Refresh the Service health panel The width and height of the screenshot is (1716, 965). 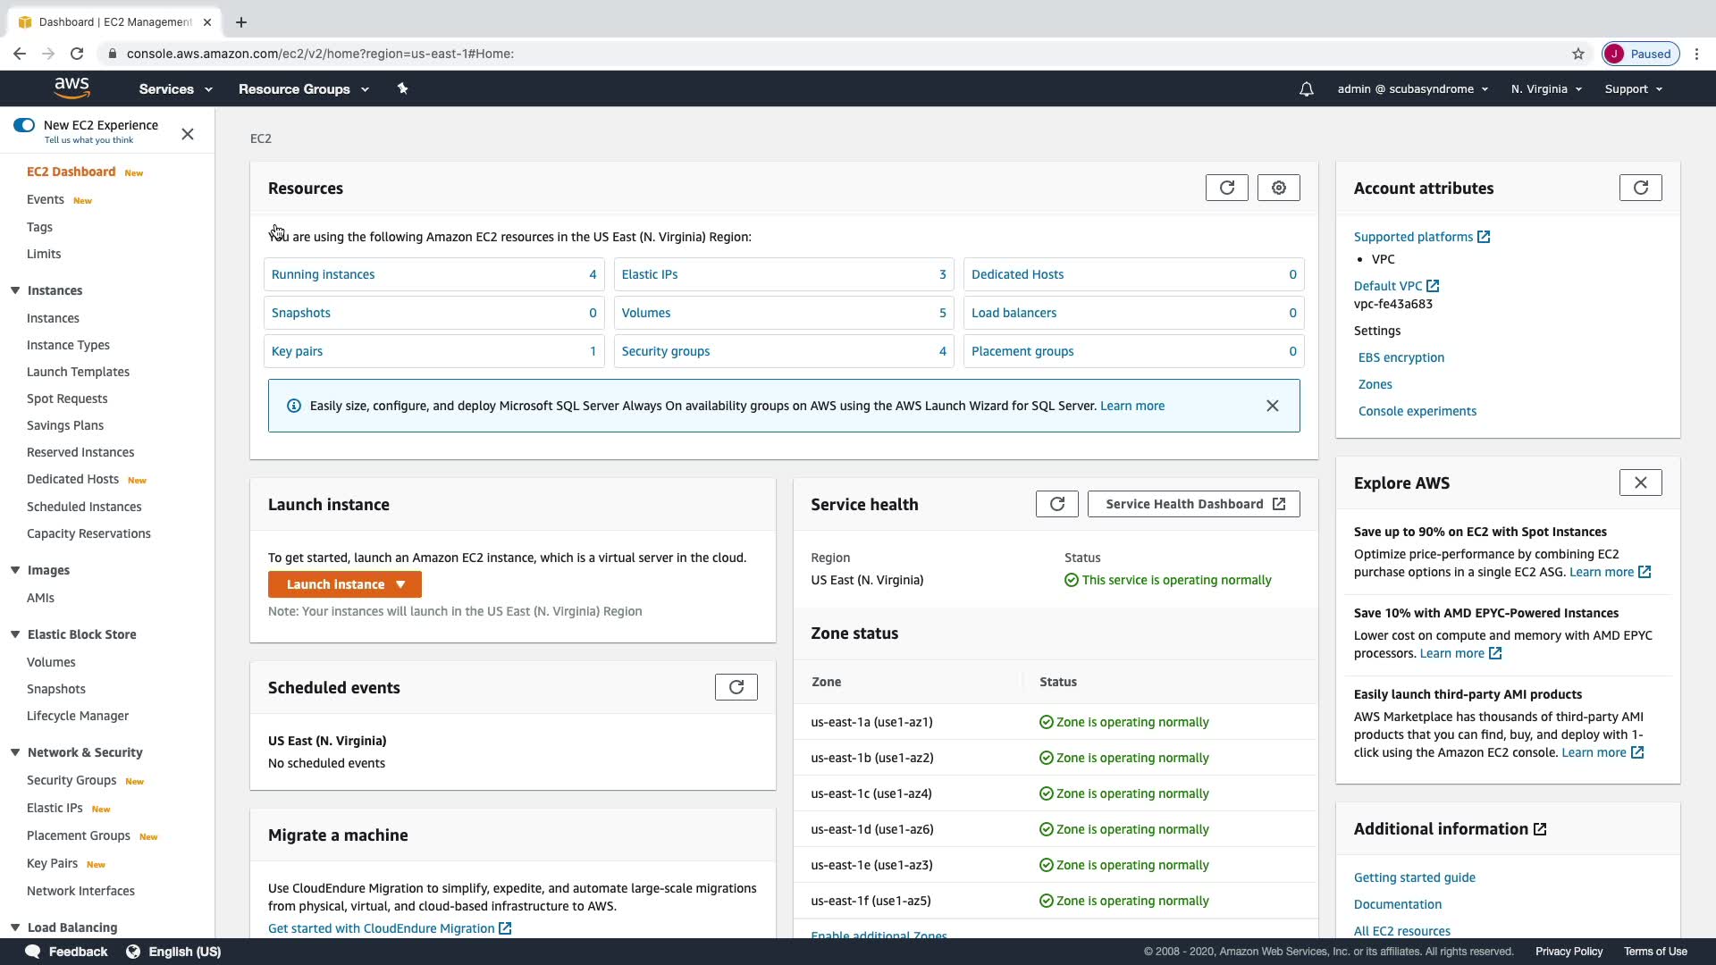point(1056,504)
